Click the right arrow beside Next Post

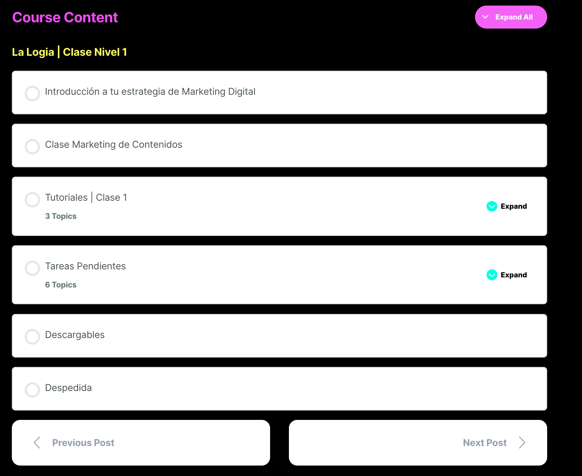click(522, 443)
